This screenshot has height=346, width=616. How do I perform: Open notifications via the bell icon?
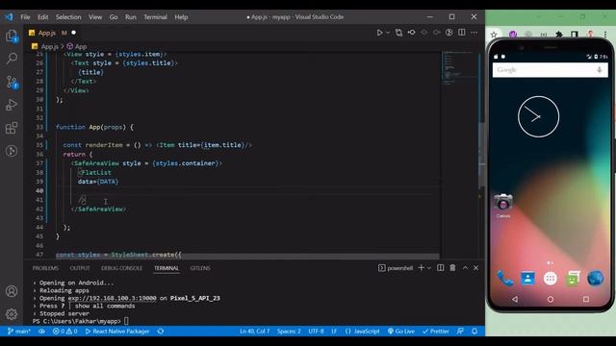(475, 332)
